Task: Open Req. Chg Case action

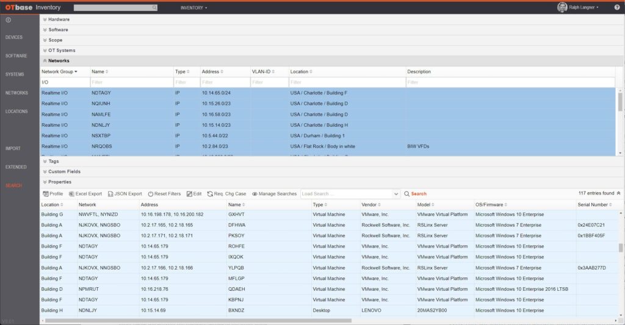Action: (226, 194)
